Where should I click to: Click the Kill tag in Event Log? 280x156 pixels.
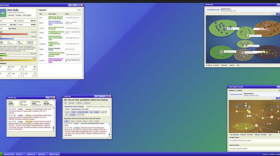[x=66, y=103]
